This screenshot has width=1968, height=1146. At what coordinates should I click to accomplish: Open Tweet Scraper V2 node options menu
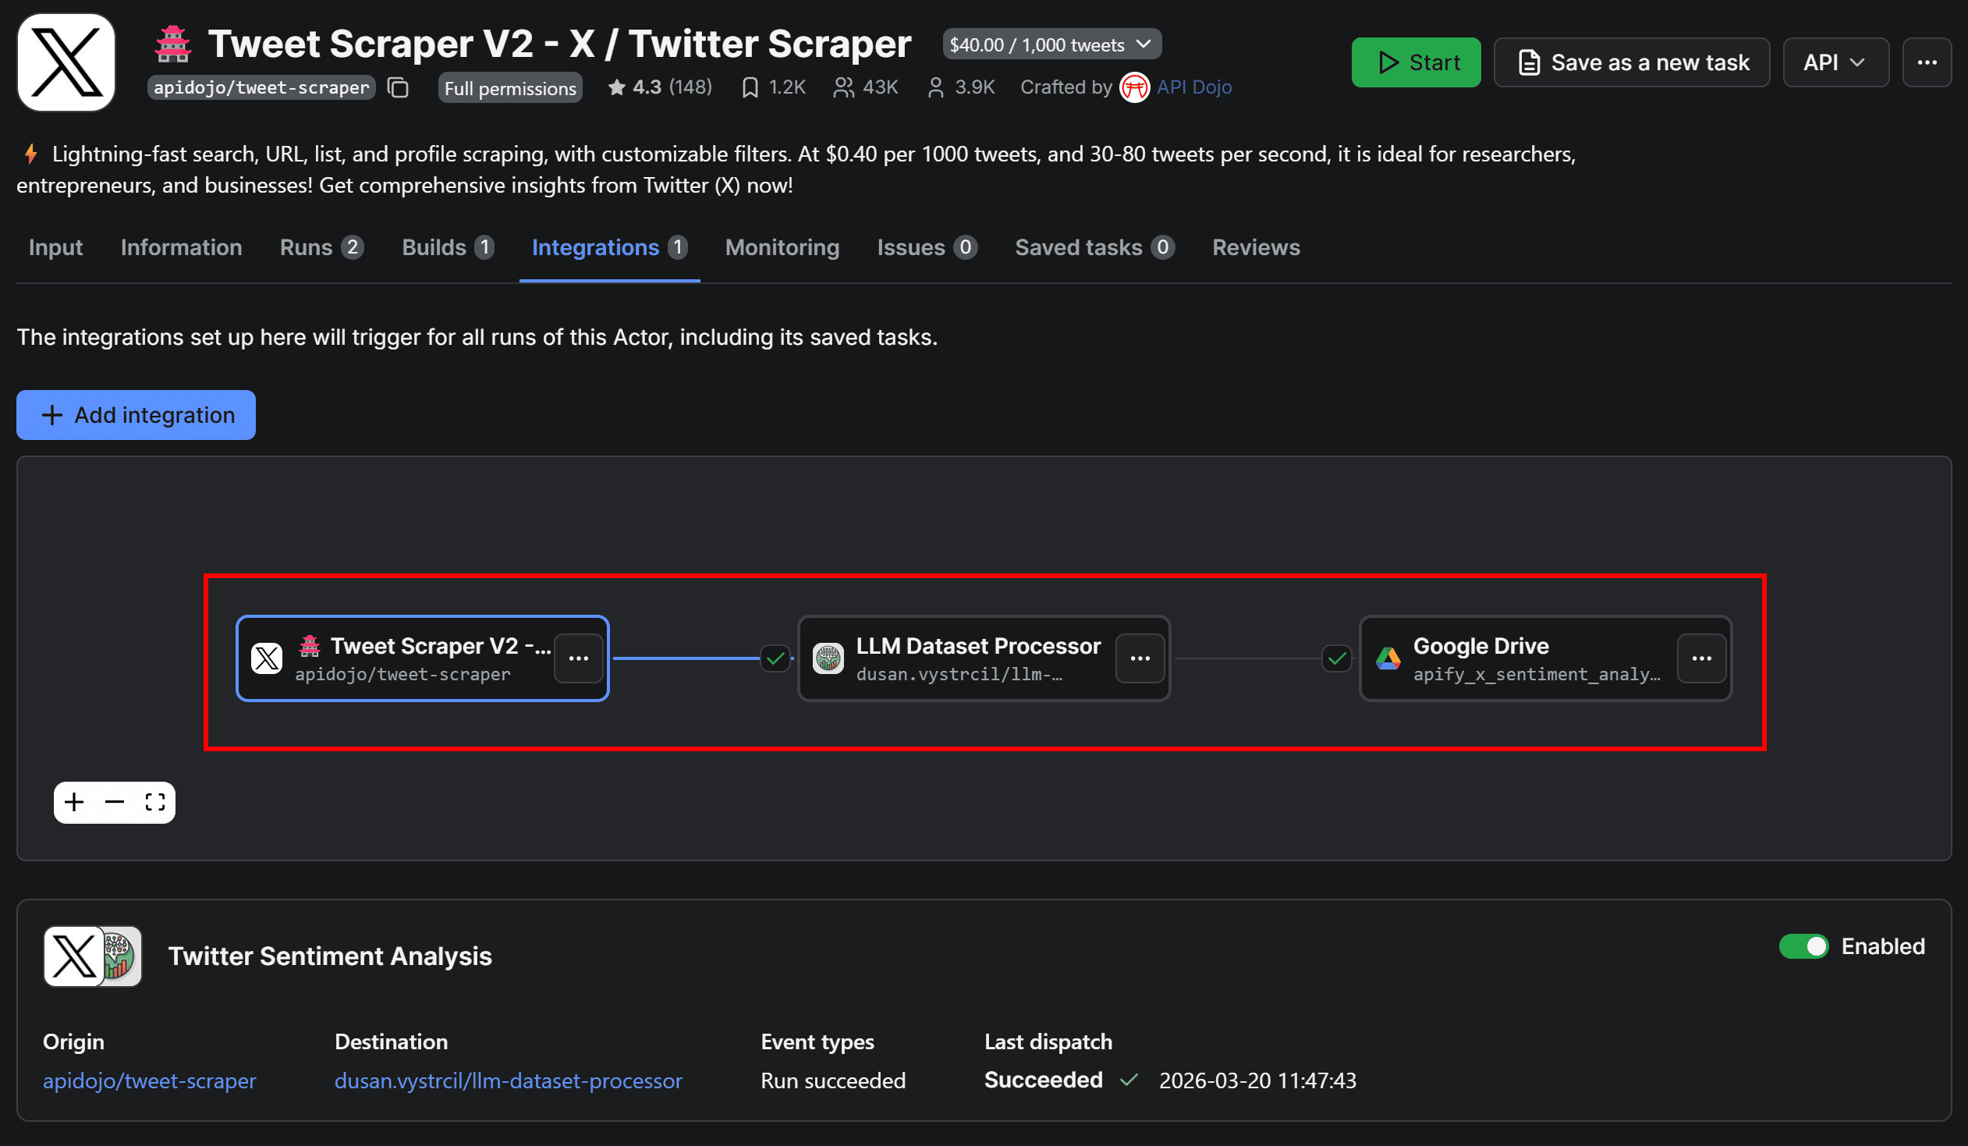(x=578, y=658)
